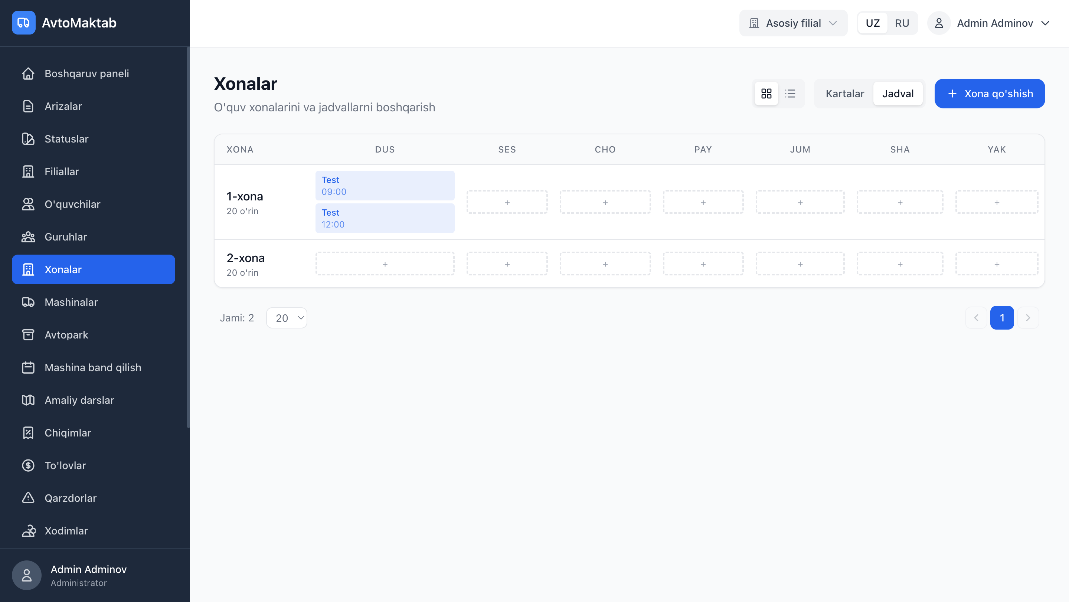Image resolution: width=1069 pixels, height=602 pixels.
Task: Open Qarzdorlar warning triangle icon
Action: click(x=28, y=498)
